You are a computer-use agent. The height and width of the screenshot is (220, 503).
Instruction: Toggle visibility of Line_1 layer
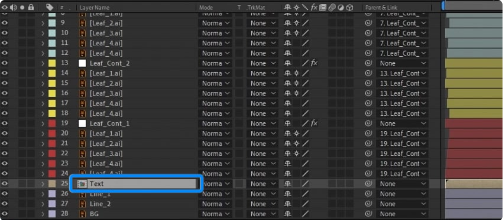tap(4, 194)
